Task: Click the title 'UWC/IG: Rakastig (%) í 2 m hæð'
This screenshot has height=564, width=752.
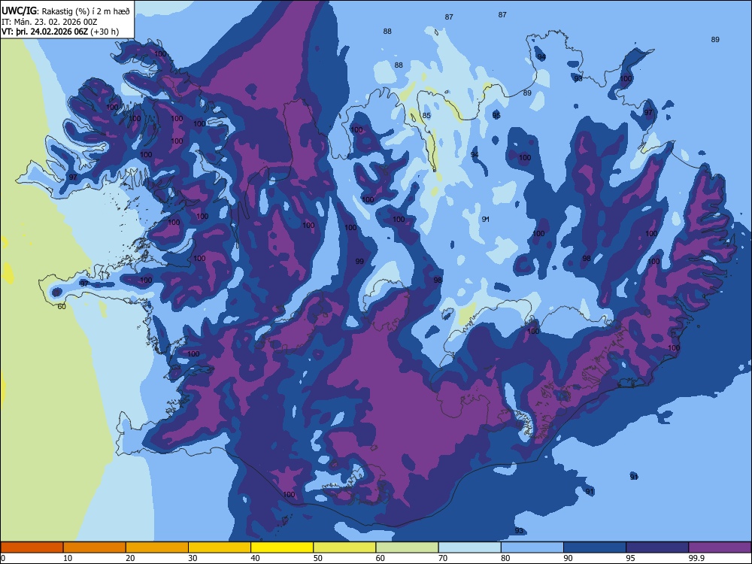Action: [x=65, y=11]
